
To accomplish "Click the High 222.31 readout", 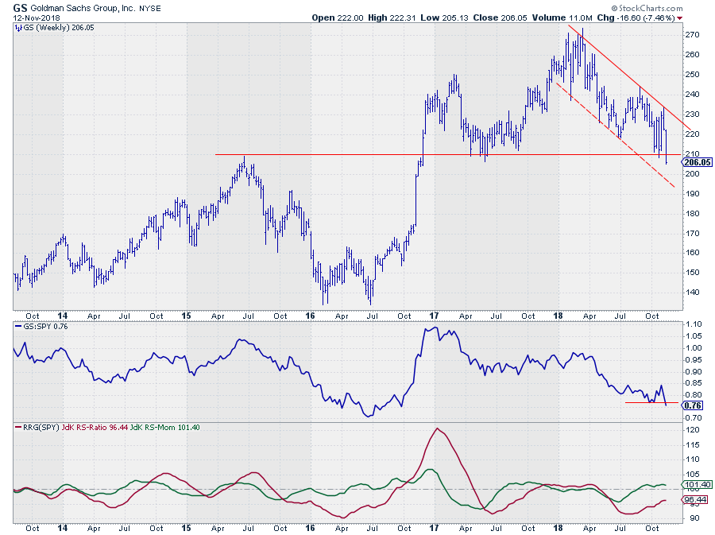I will [x=393, y=17].
